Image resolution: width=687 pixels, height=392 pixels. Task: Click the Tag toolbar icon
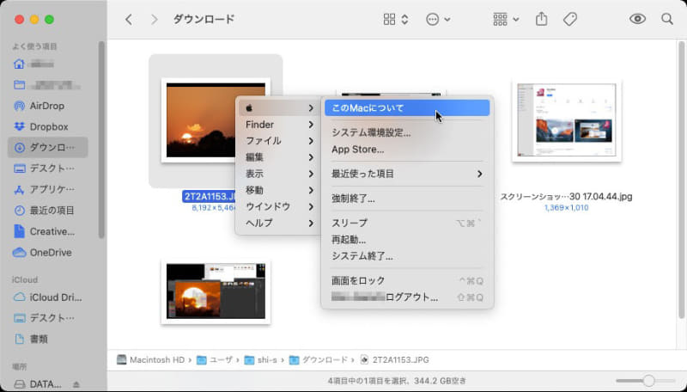(x=569, y=19)
